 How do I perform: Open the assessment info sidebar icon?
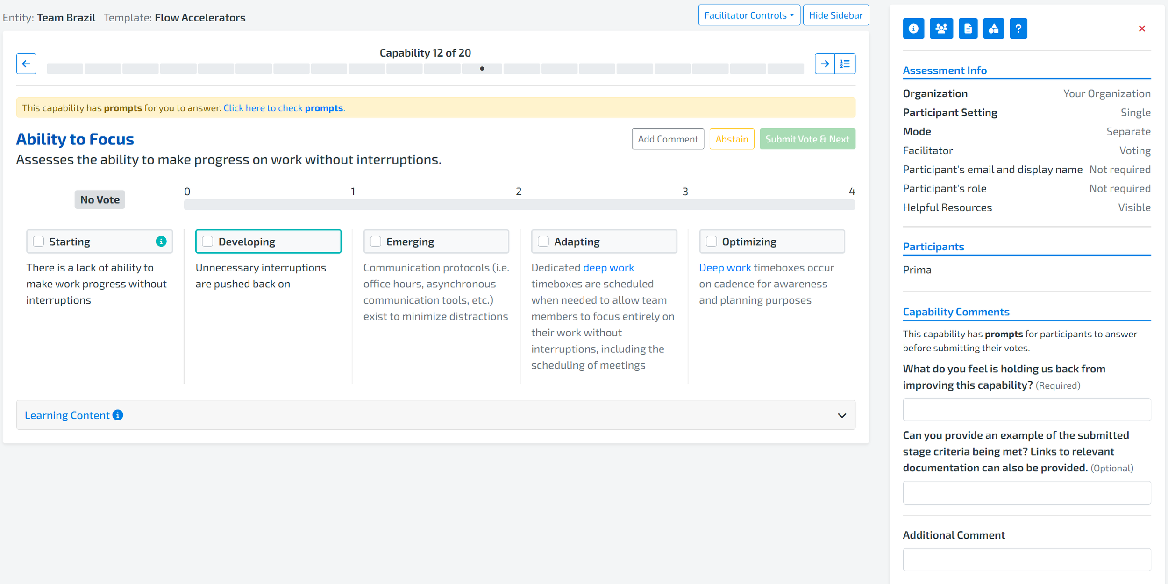[913, 28]
